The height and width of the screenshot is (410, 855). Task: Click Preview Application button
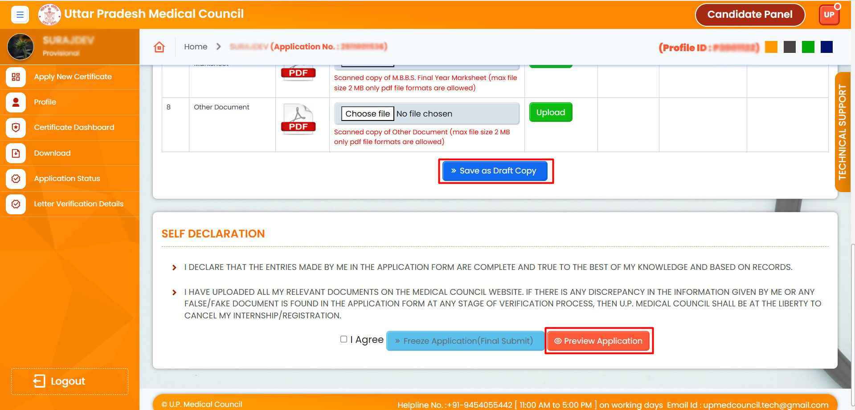[598, 341]
